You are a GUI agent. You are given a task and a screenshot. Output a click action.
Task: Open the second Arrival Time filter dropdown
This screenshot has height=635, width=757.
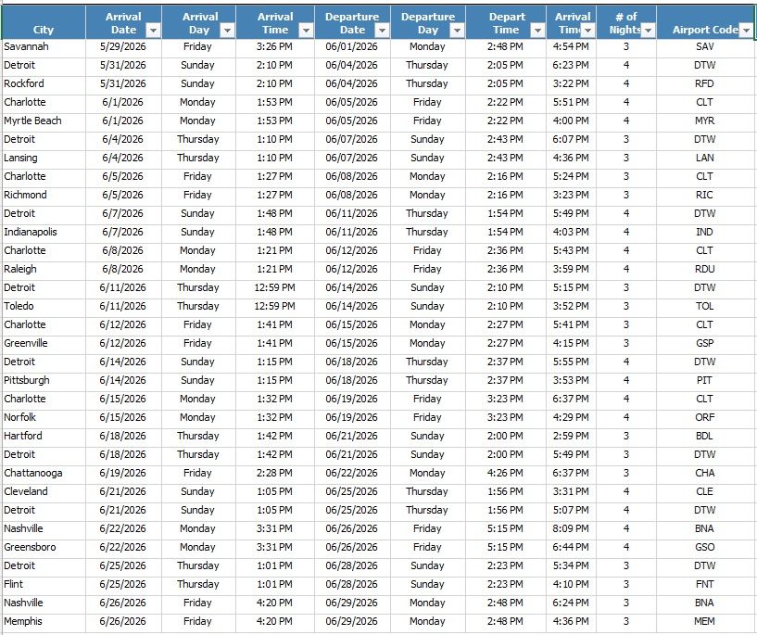point(588,31)
